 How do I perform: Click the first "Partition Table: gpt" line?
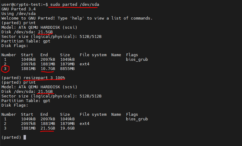click(26, 41)
